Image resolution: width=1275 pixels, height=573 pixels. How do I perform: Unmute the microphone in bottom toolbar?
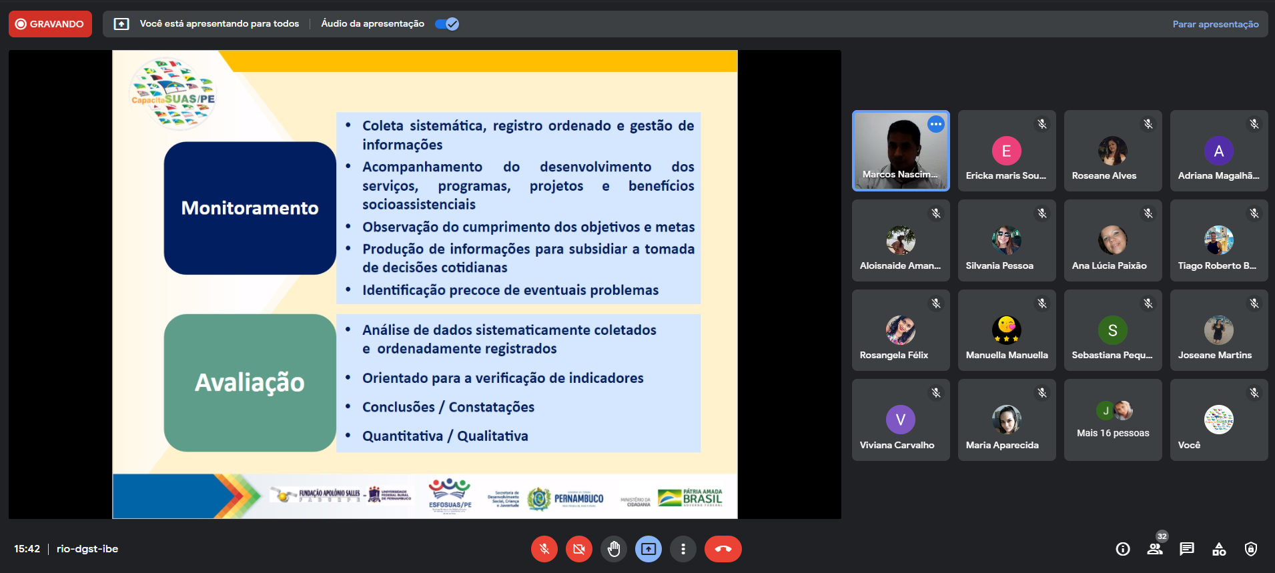point(544,549)
